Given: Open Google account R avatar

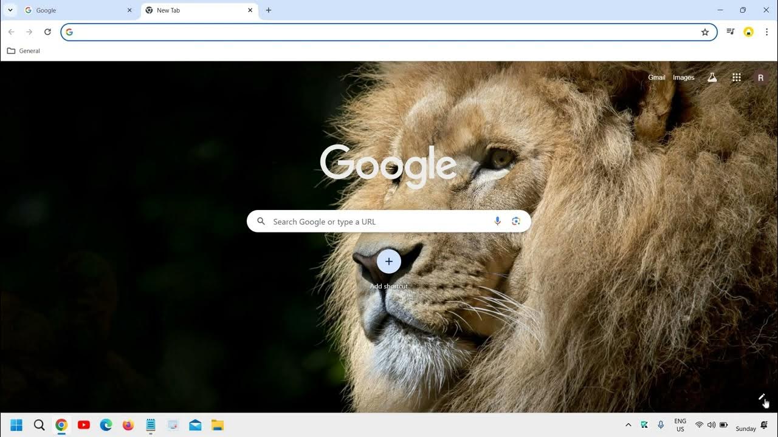Looking at the screenshot, I should [x=760, y=78].
